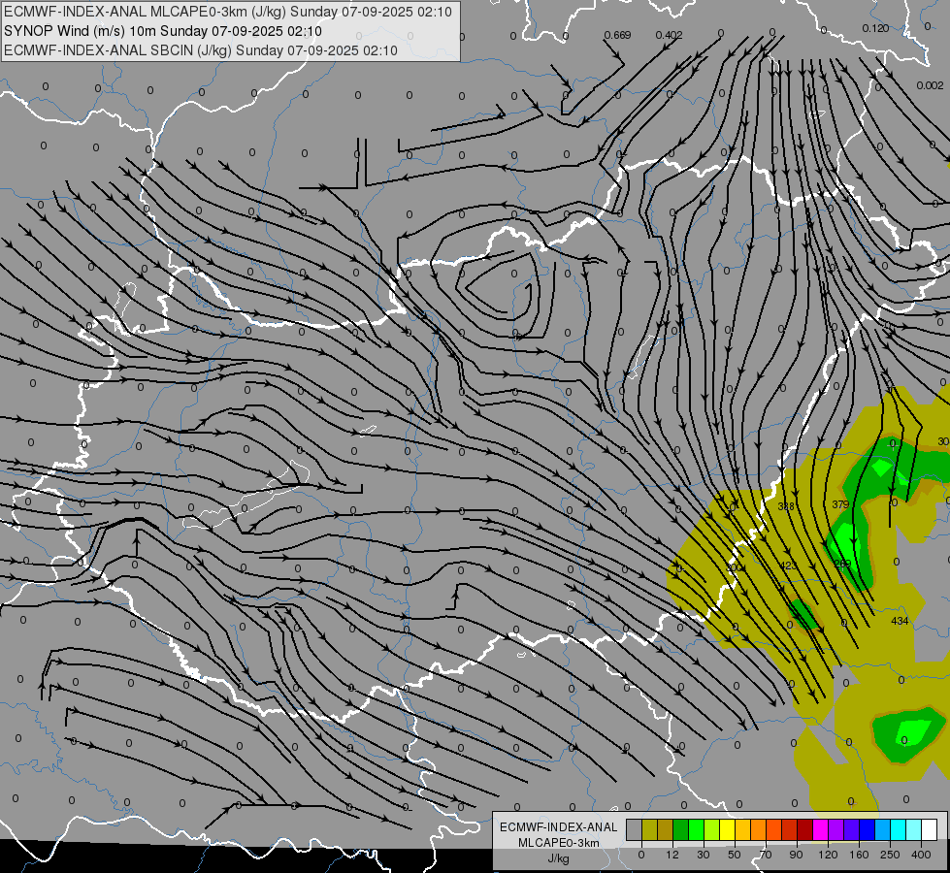Pick the purple swatch after 120
The height and width of the screenshot is (873, 950).
click(836, 829)
